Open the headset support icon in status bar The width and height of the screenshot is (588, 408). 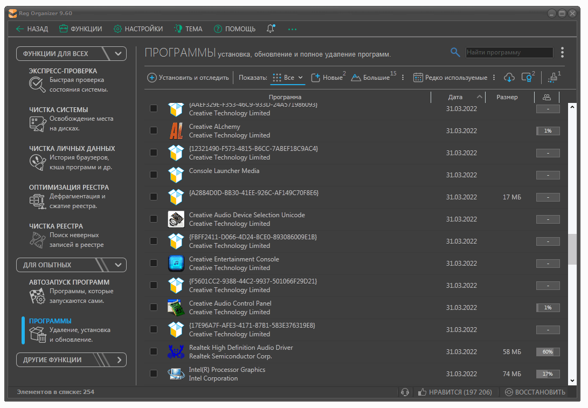(x=405, y=392)
